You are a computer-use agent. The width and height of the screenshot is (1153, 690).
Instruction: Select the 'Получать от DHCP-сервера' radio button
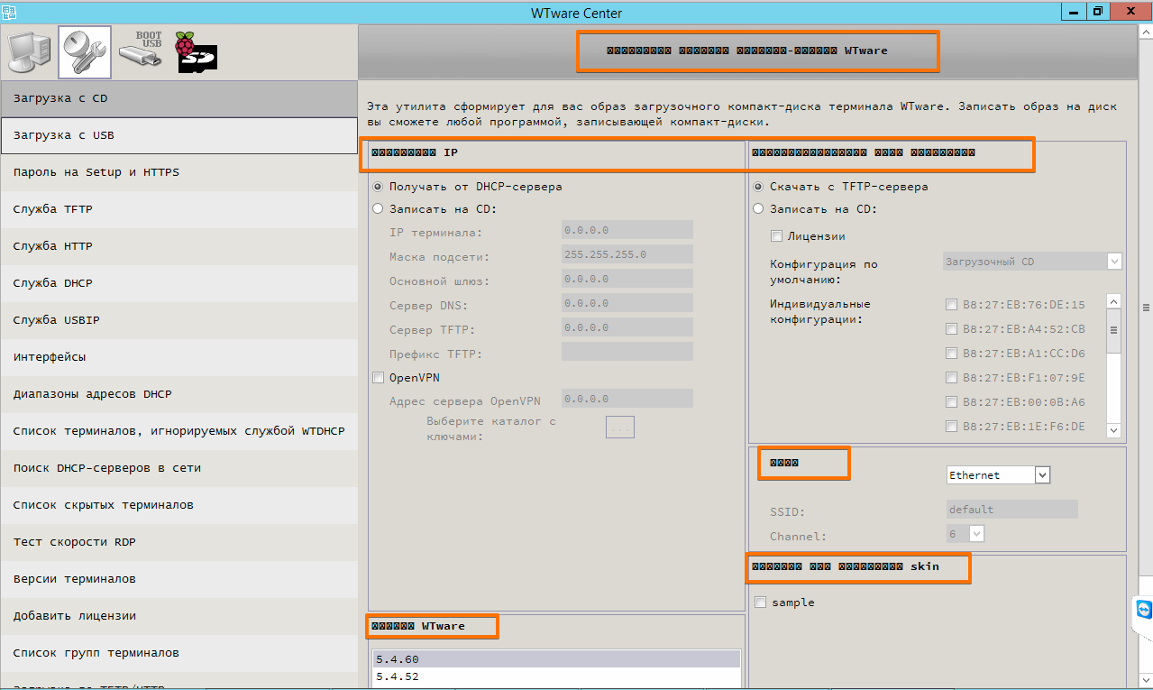tap(379, 187)
